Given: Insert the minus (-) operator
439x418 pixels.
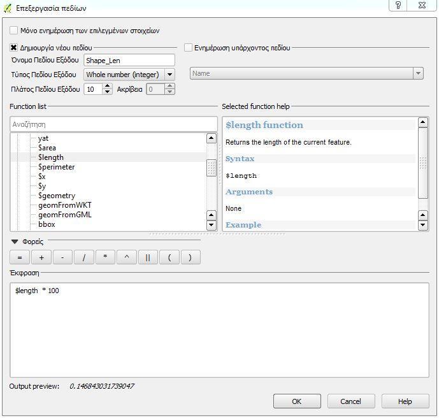Looking at the screenshot, I should click(x=62, y=257).
